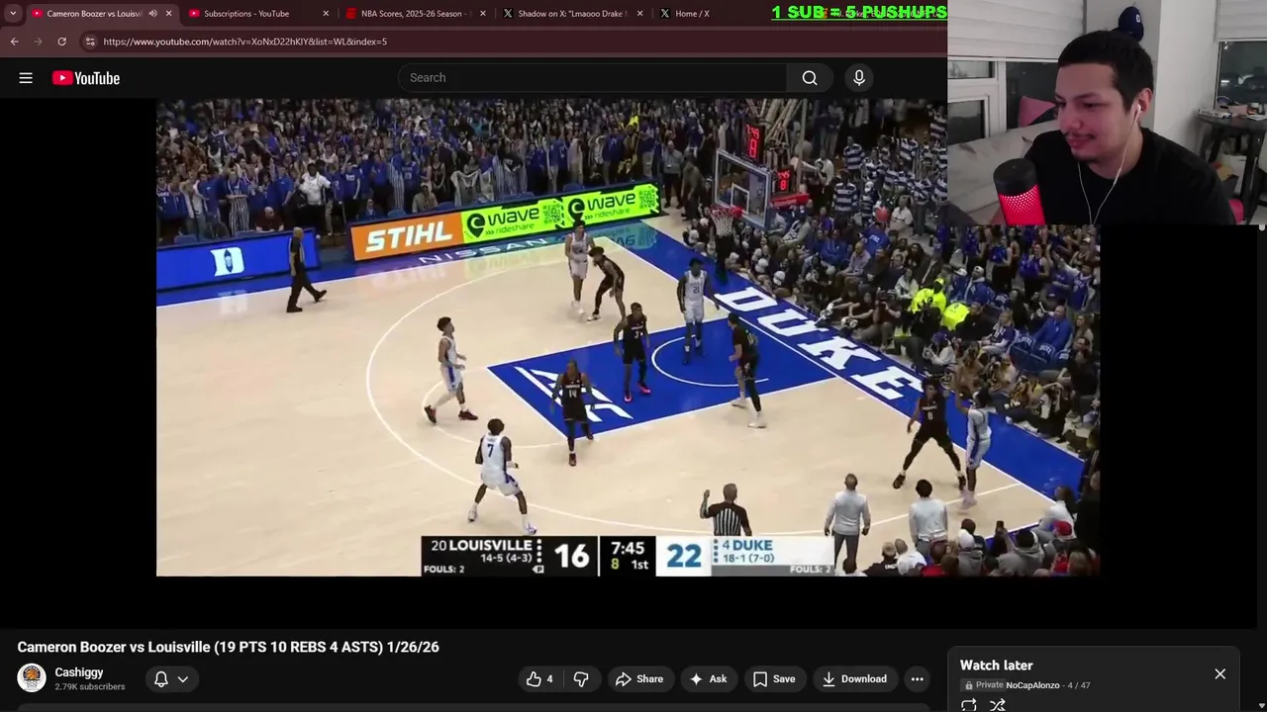Viewport: 1267px width, 712px height.
Task: Mute tab via speaker icon on Cameron Boozer tab
Action: pos(152,14)
